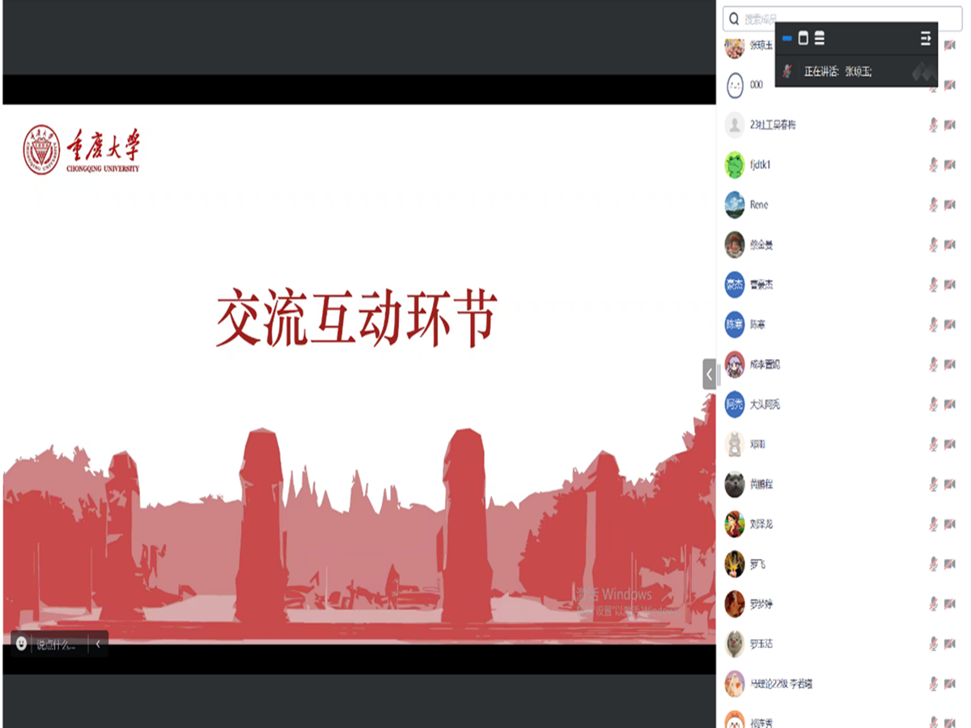Toggle microphone for participant 罗飞
Screen dimensions: 971x728
932,564
